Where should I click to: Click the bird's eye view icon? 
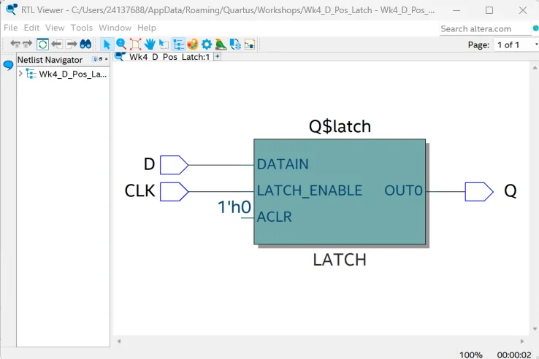click(221, 45)
